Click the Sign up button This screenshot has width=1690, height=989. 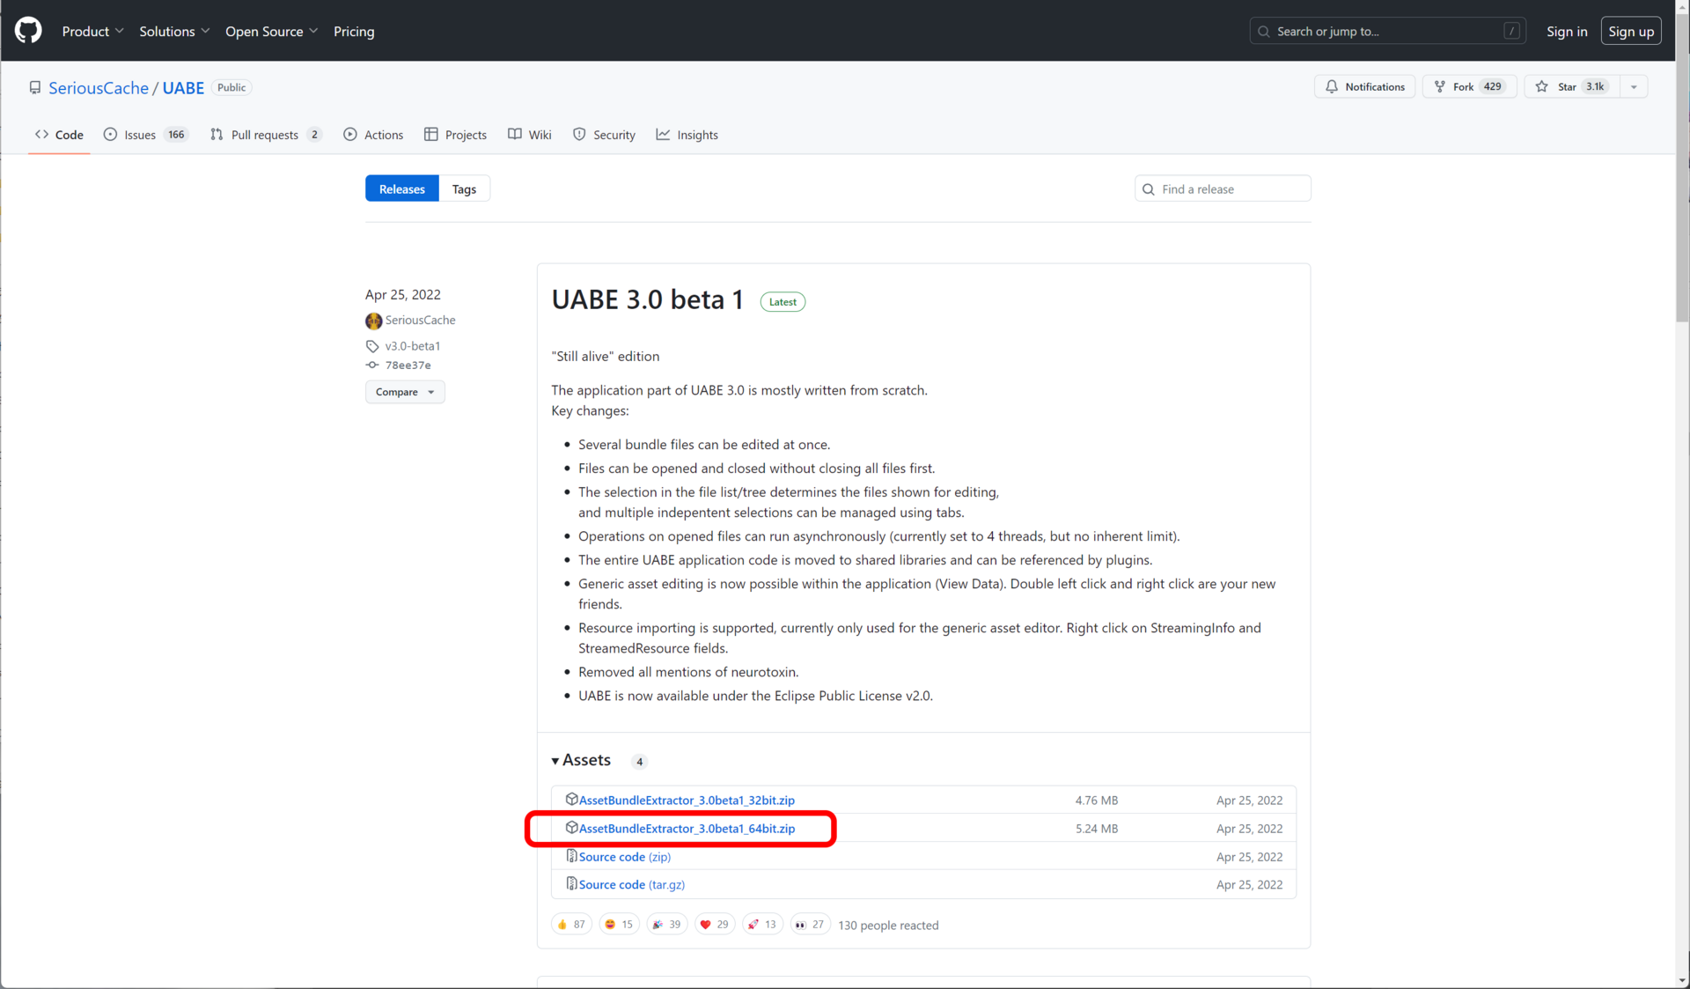(x=1630, y=31)
